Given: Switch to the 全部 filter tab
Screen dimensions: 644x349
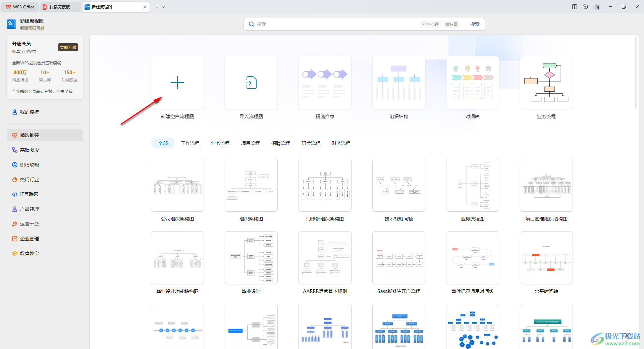Looking at the screenshot, I should (163, 143).
